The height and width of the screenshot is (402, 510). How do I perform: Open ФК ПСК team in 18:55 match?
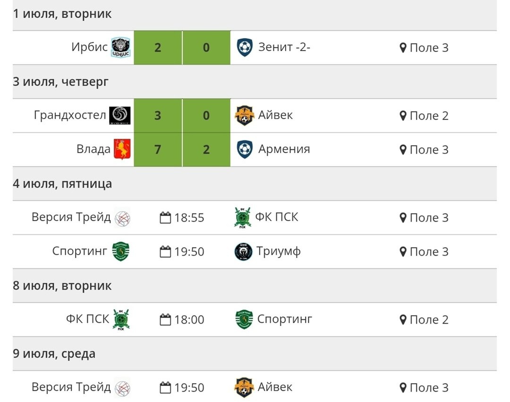pyautogui.click(x=277, y=217)
